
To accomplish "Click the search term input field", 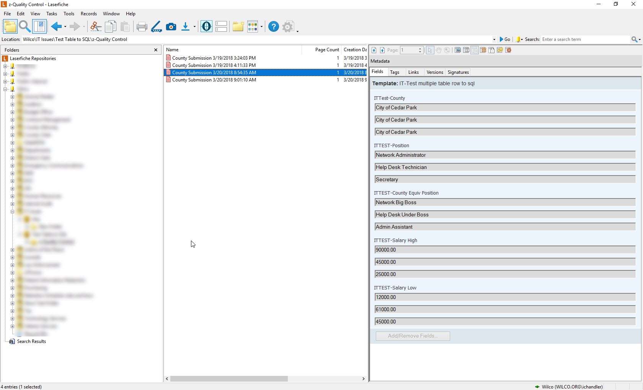I will coord(585,39).
